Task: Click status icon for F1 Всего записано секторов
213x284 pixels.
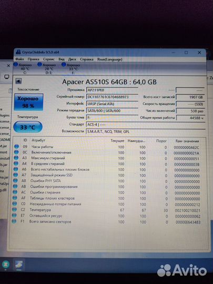Action: point(14,221)
